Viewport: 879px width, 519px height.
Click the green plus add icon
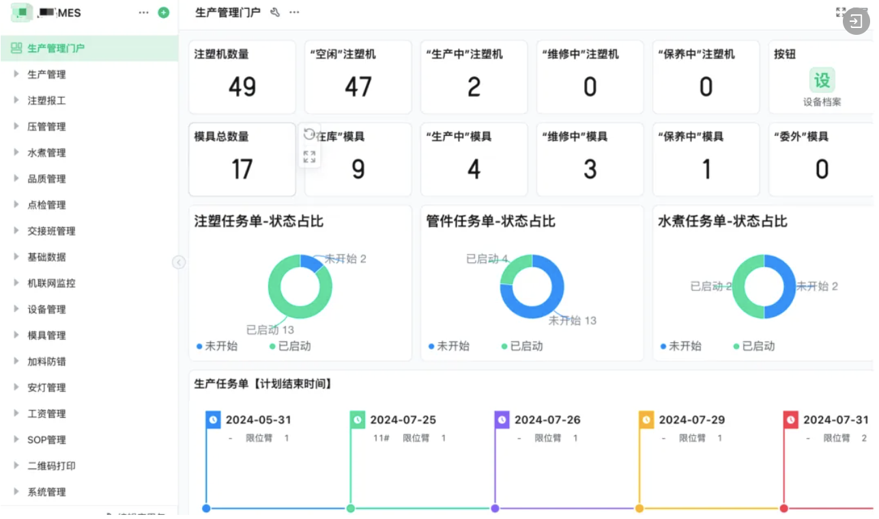tap(163, 12)
